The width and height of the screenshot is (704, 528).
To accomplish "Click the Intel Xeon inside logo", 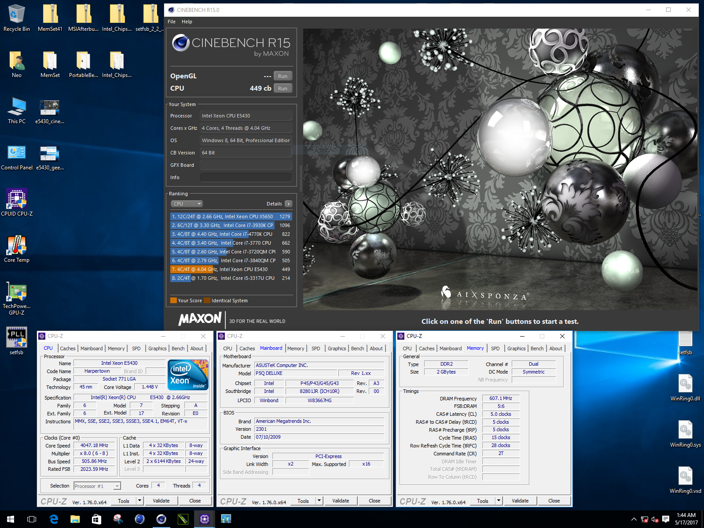I will (x=188, y=375).
